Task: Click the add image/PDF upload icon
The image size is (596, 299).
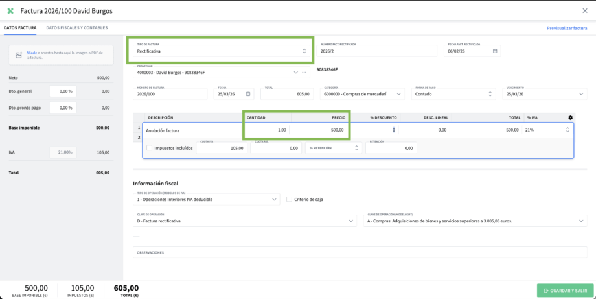Action: 19,55
